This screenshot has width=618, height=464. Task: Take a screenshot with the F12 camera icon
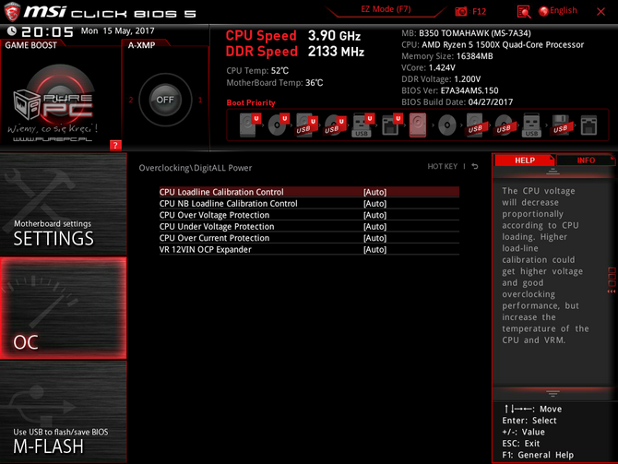click(x=461, y=11)
